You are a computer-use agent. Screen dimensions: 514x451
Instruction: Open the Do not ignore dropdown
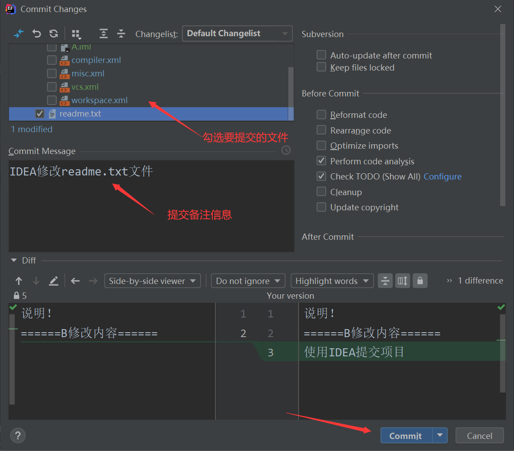click(248, 281)
